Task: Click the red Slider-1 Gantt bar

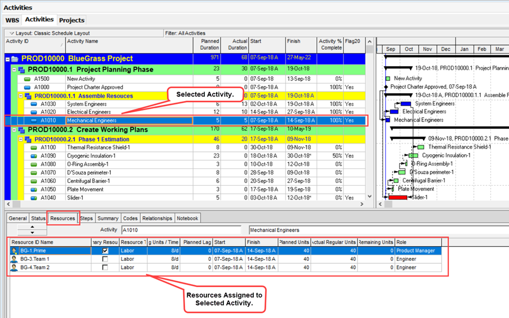Action: (x=398, y=198)
